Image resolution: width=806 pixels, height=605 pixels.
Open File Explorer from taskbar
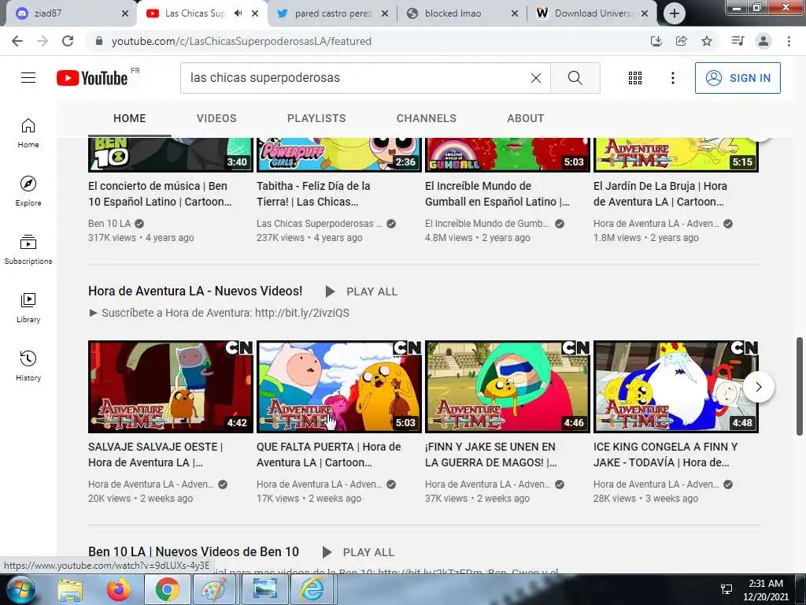pos(70,590)
